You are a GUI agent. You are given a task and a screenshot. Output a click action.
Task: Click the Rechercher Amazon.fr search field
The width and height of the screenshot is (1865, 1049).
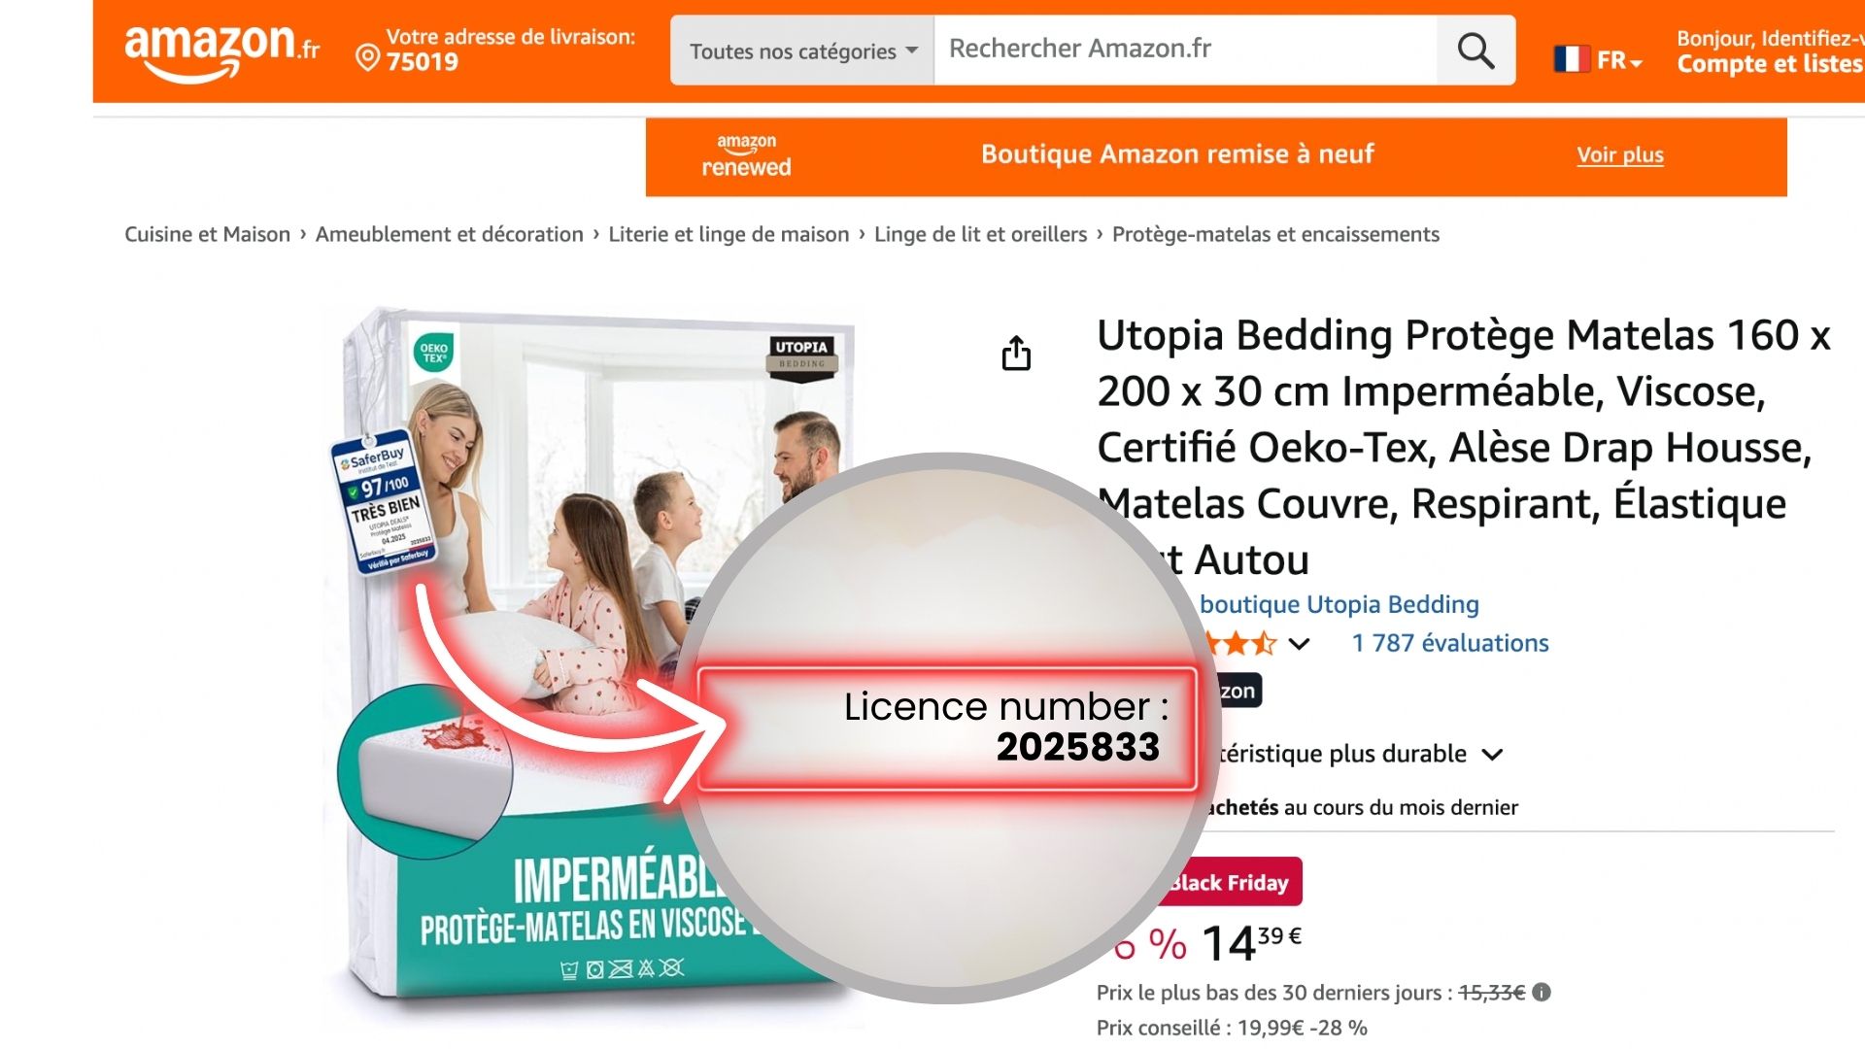pyautogui.click(x=1185, y=50)
